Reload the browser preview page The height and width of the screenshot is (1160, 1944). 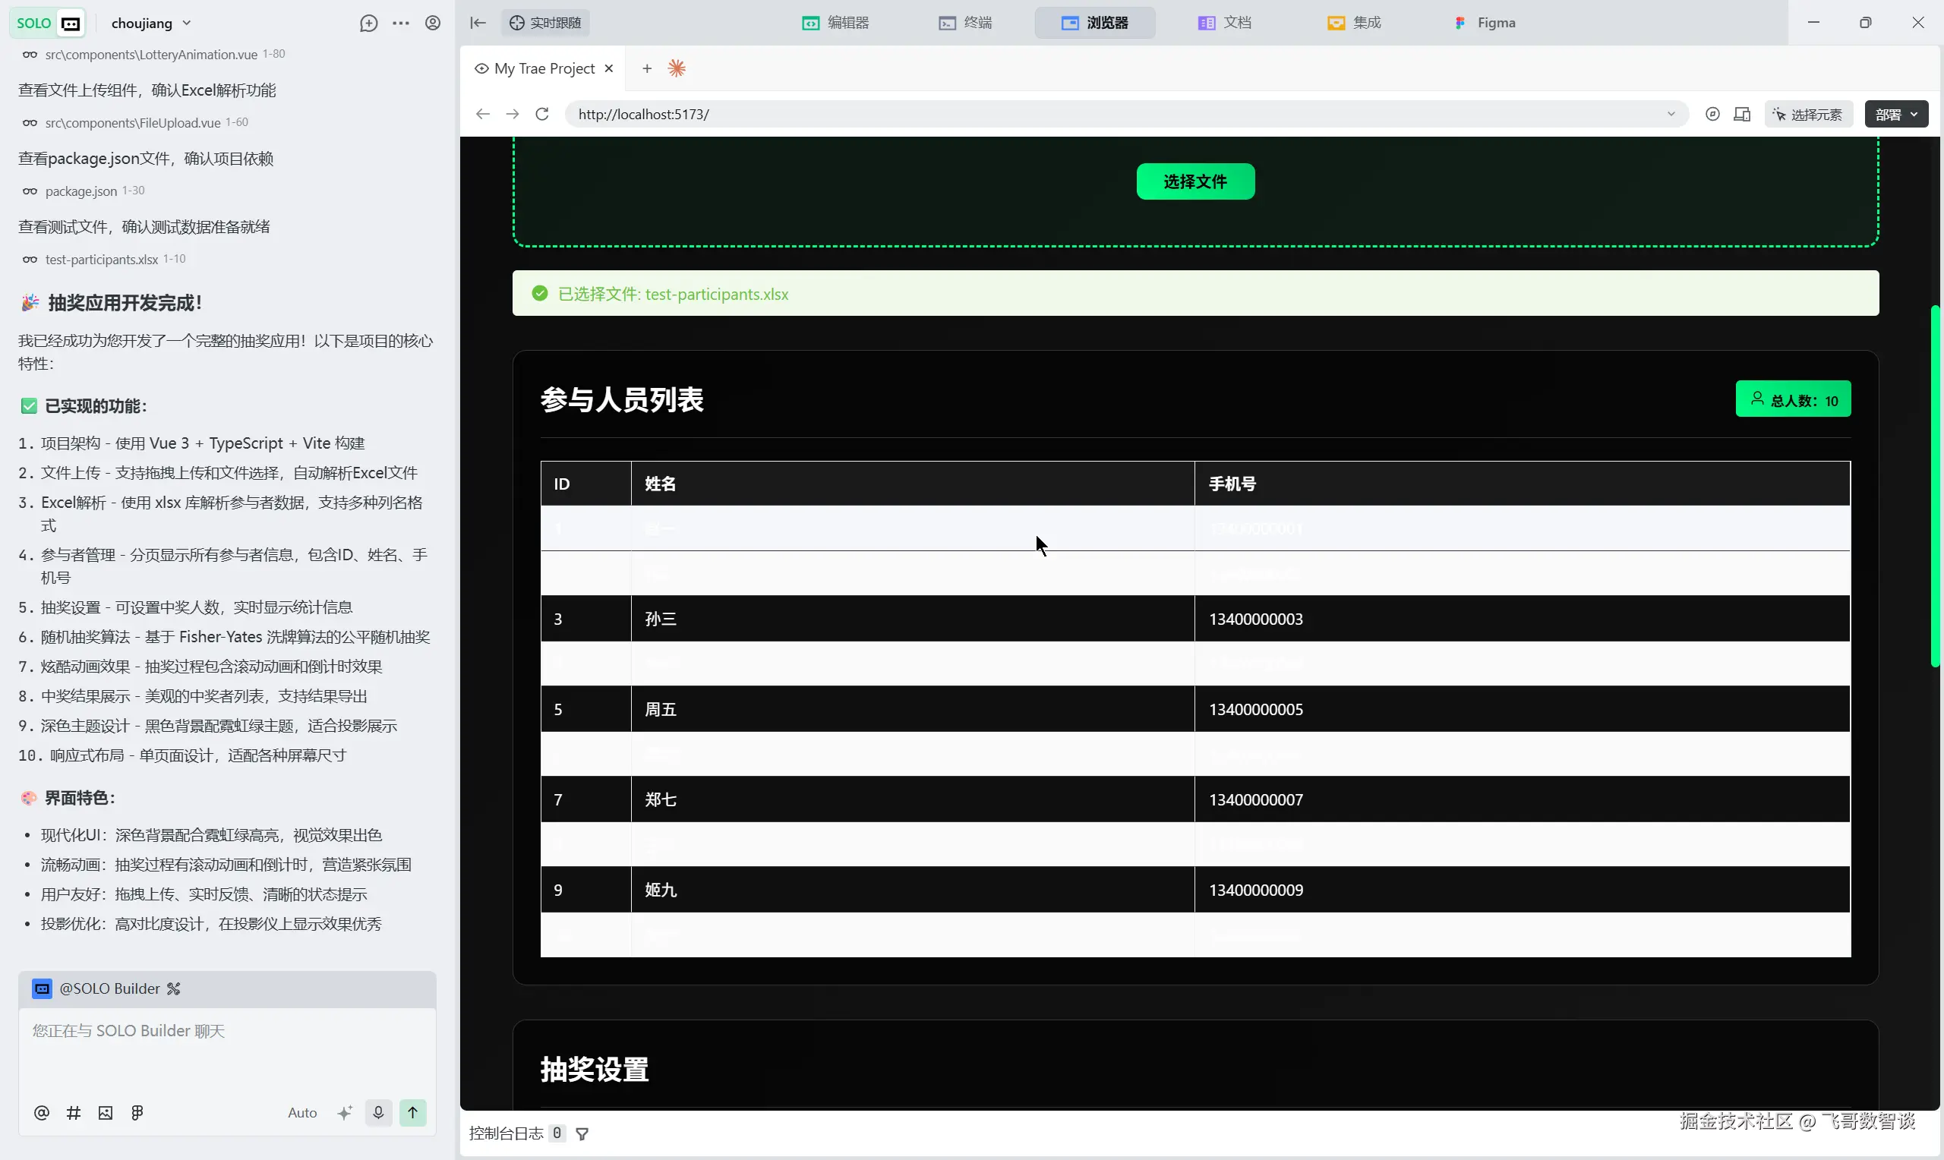click(x=541, y=114)
